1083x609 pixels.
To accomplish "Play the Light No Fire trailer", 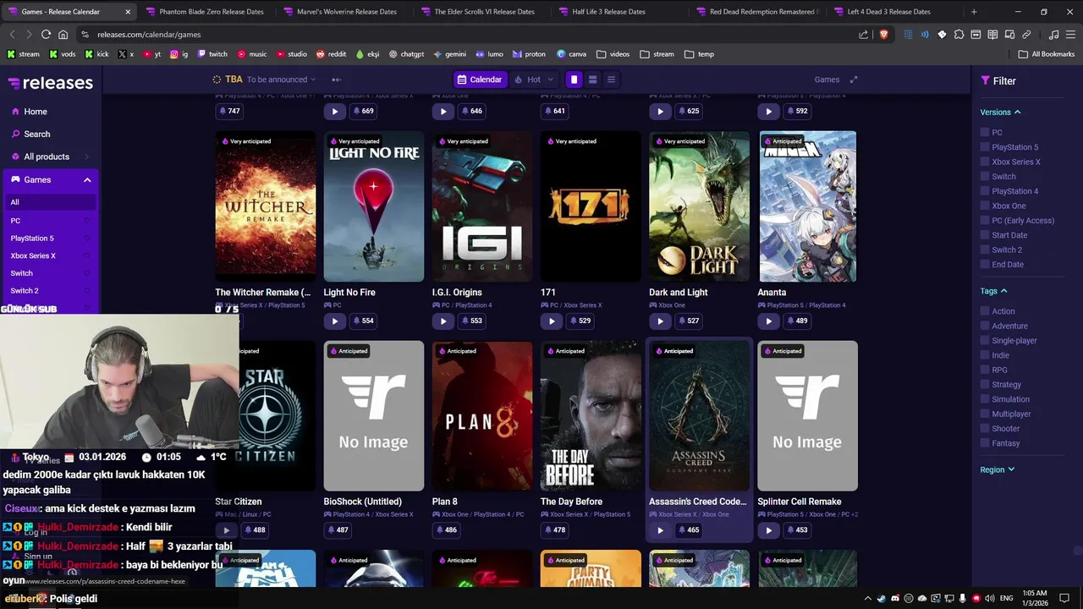I will [335, 321].
